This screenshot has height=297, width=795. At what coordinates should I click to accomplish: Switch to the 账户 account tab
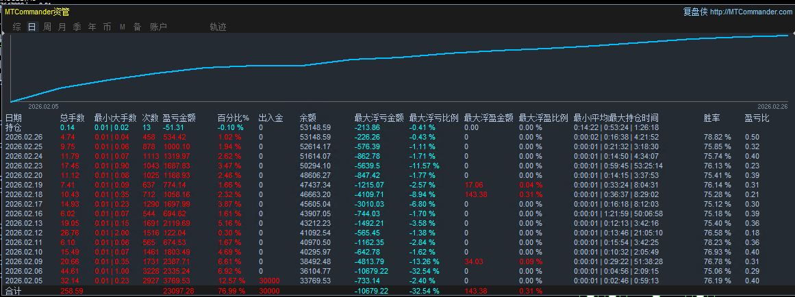pyautogui.click(x=158, y=27)
